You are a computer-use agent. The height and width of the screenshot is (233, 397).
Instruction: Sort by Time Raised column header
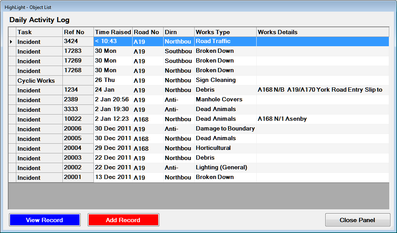[113, 32]
